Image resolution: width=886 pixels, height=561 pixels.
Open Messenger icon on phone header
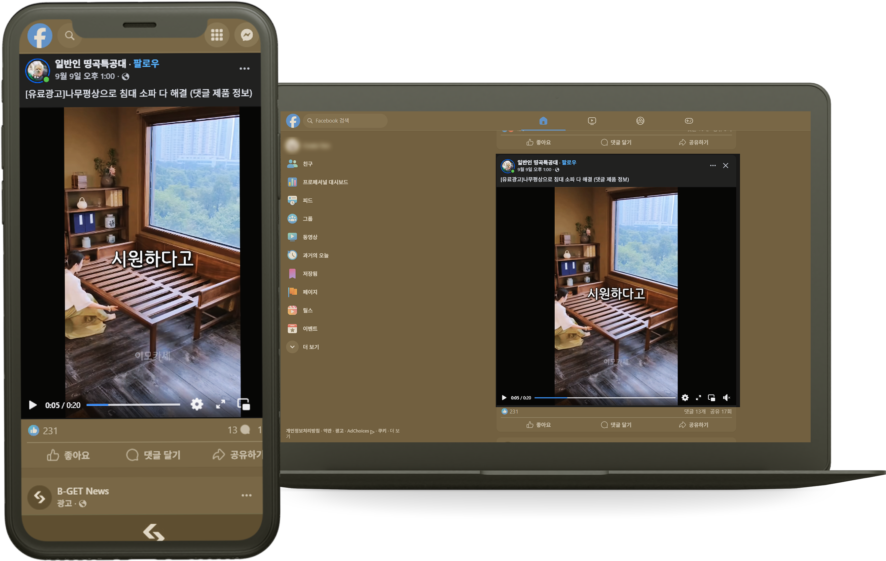[247, 35]
